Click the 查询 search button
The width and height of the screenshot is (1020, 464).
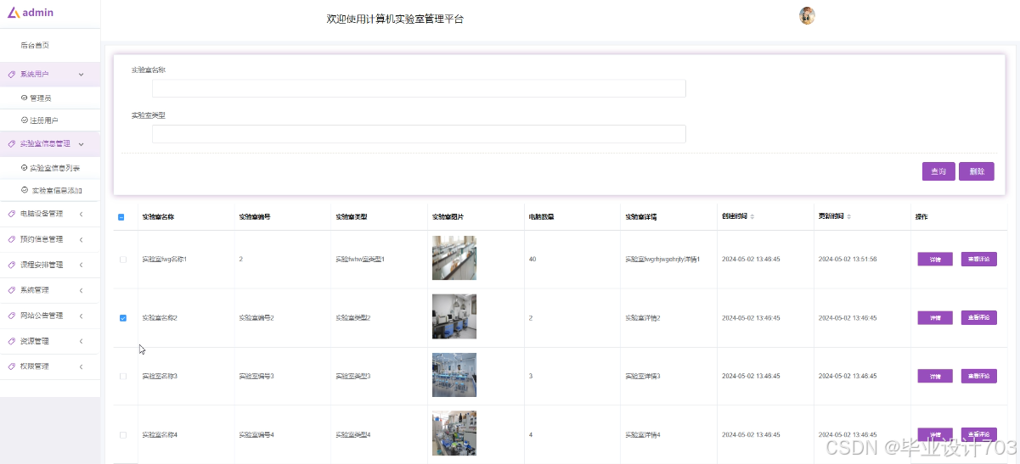click(x=938, y=171)
